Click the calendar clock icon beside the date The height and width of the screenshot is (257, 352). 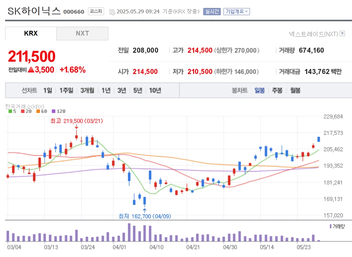coord(112,12)
